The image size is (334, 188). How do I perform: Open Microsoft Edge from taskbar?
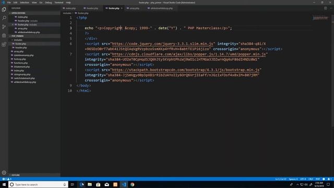click(81, 184)
